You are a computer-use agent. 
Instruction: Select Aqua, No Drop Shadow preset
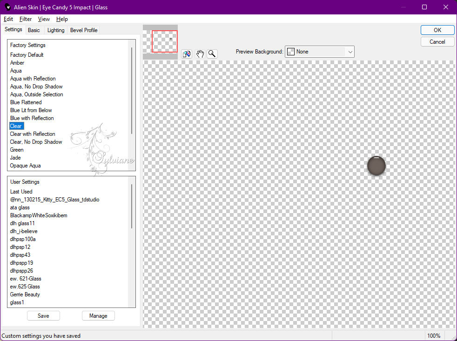coord(36,86)
